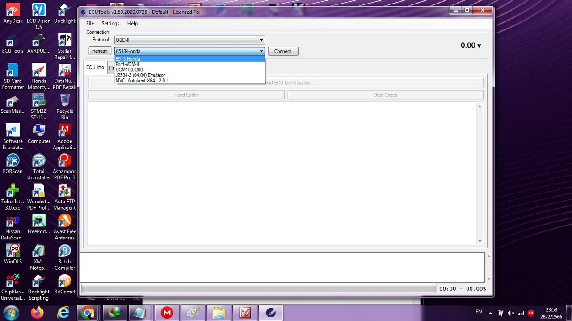Click the Connect button
This screenshot has width=572, height=321.
point(283,51)
